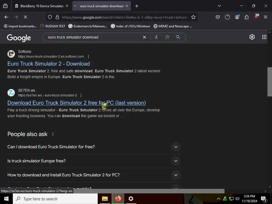Open 'Euro Truck Simulator 2 - Download' link
Viewport: 272px width, 204px height.
[x=49, y=64]
